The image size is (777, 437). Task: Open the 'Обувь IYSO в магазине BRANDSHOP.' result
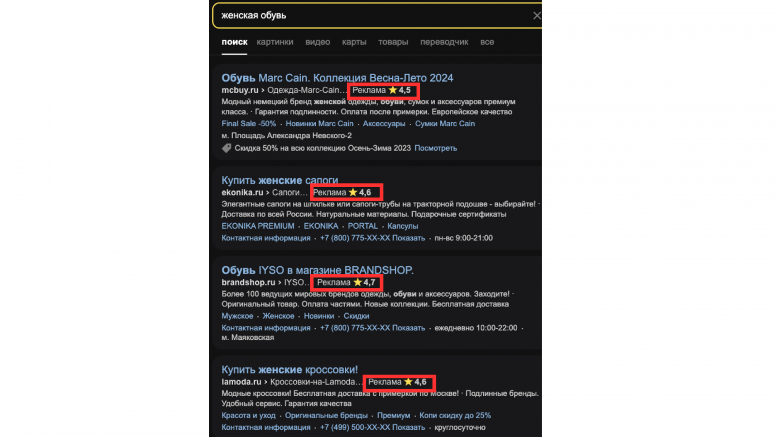click(318, 270)
